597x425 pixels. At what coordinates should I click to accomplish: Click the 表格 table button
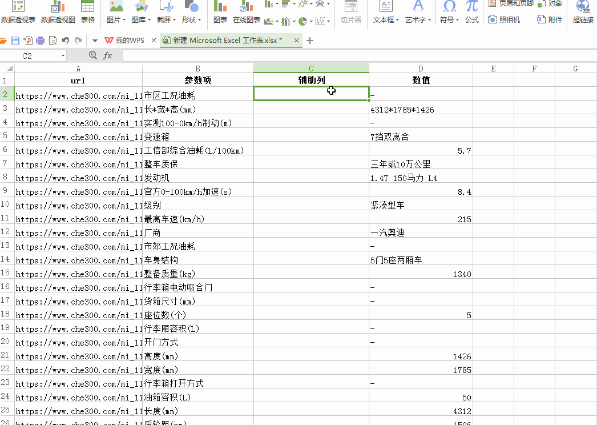87,12
